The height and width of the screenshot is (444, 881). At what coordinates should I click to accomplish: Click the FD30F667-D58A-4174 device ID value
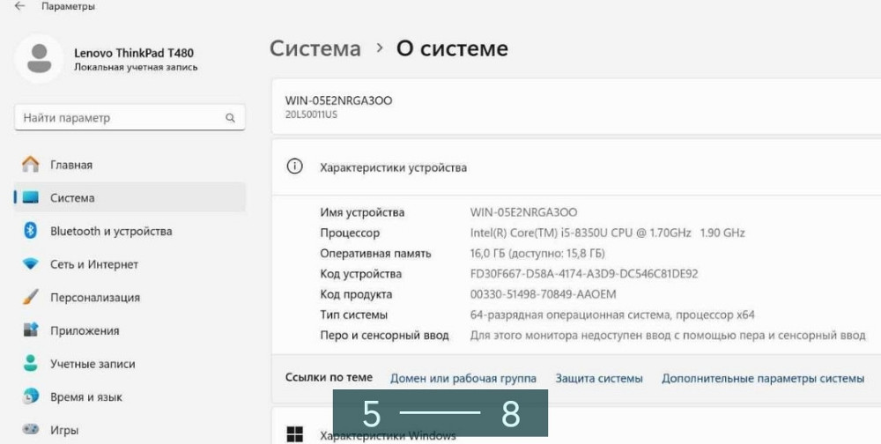tap(584, 274)
